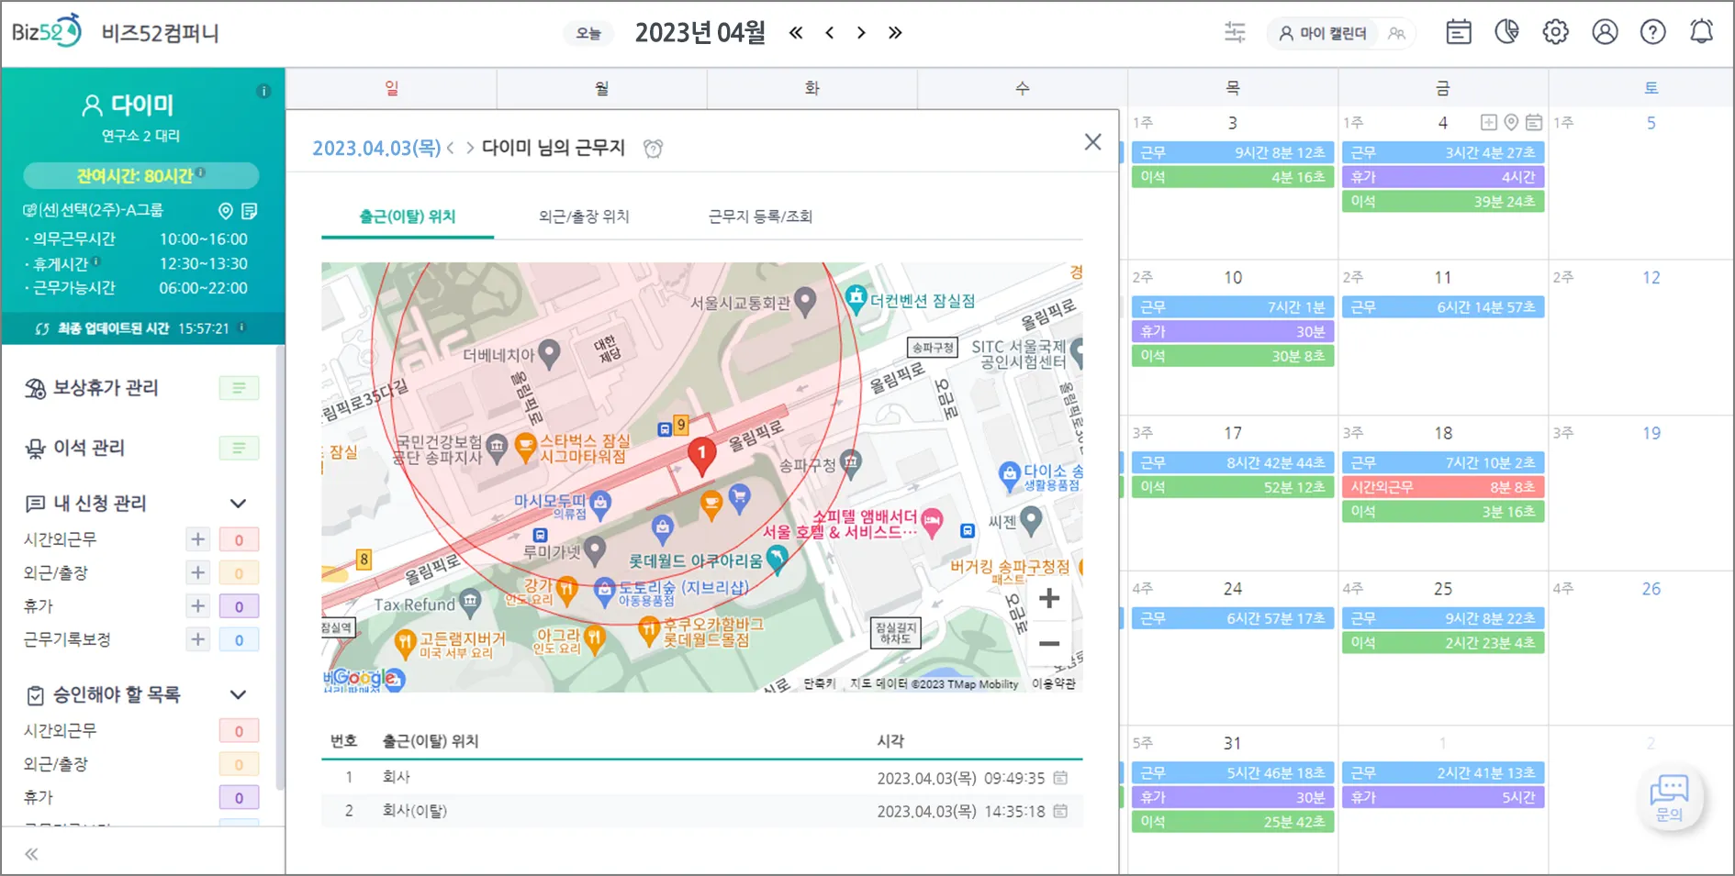This screenshot has height=876, width=1735.
Task: Jump forward one year with double right arrow
Action: (x=895, y=33)
